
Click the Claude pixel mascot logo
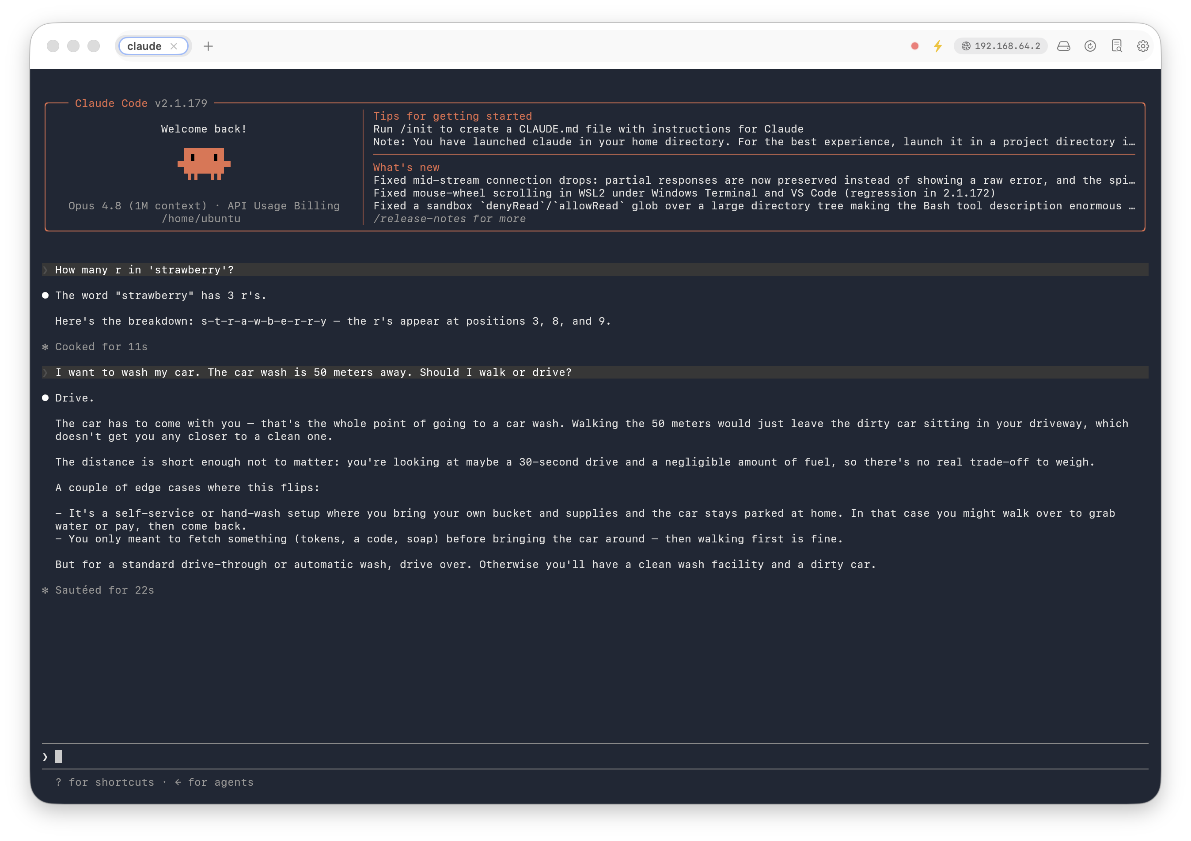coord(204,164)
